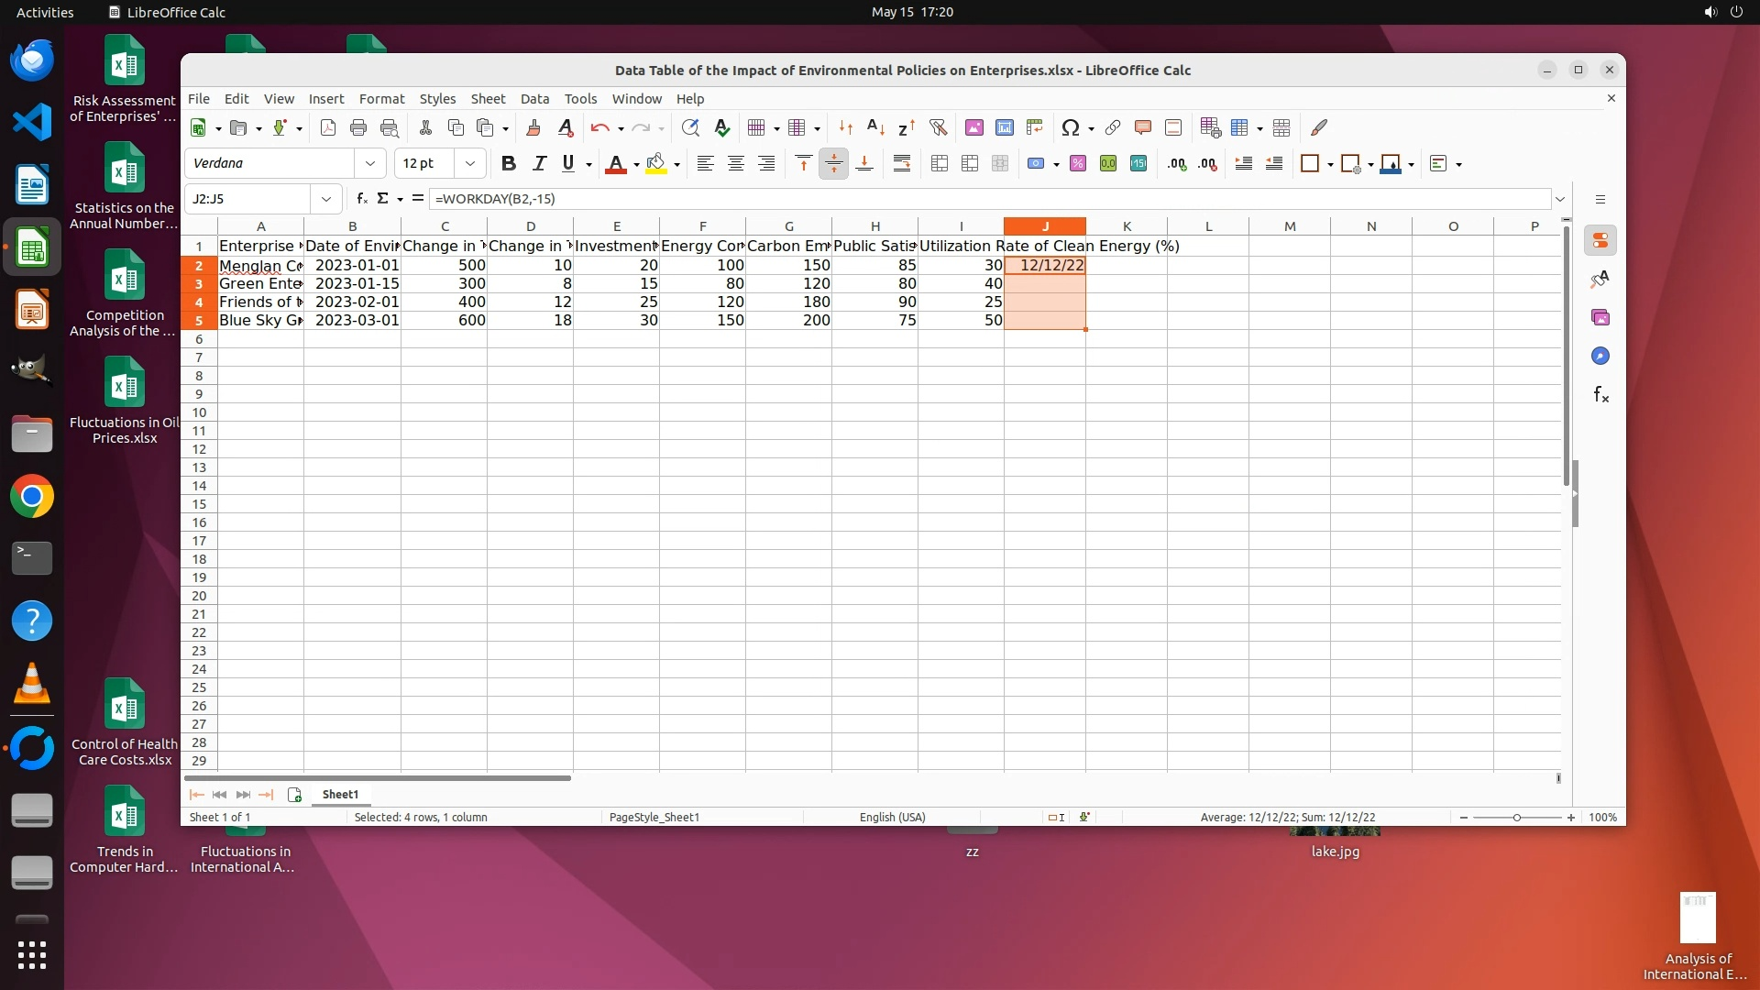The height and width of the screenshot is (990, 1760).
Task: Open the Data menu
Action: (x=534, y=99)
